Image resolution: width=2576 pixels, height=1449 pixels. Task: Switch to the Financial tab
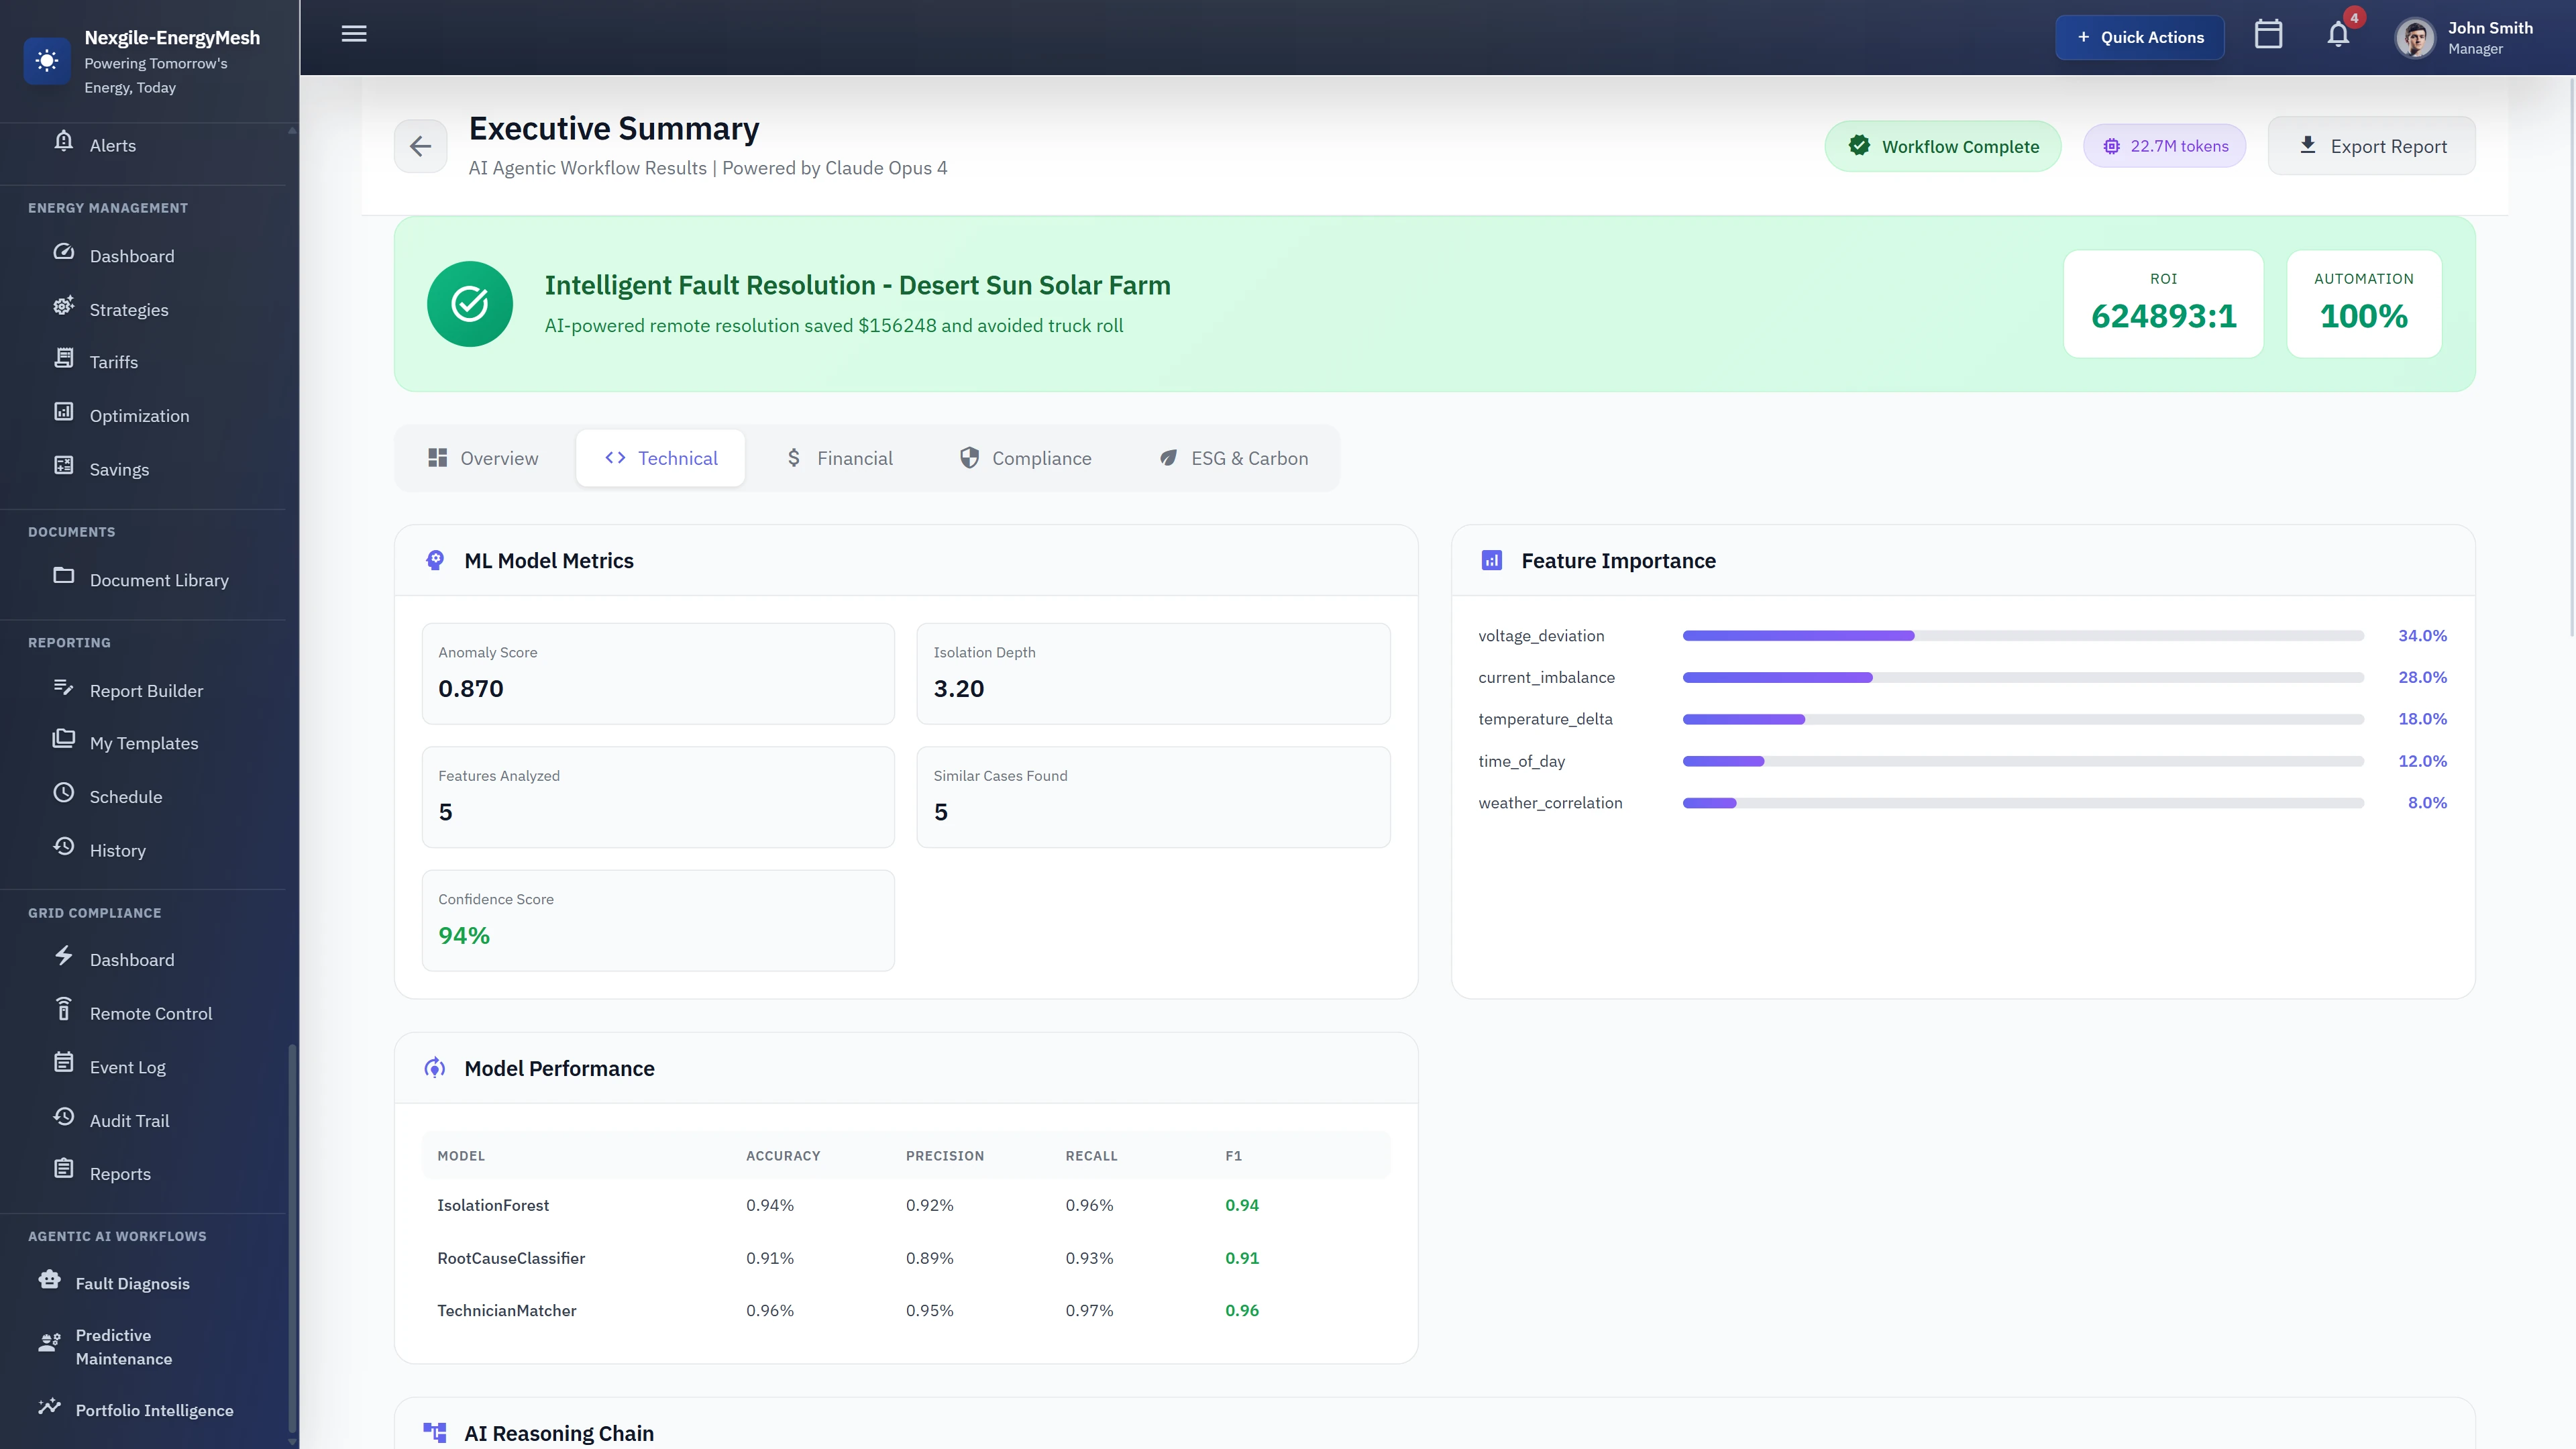840,457
